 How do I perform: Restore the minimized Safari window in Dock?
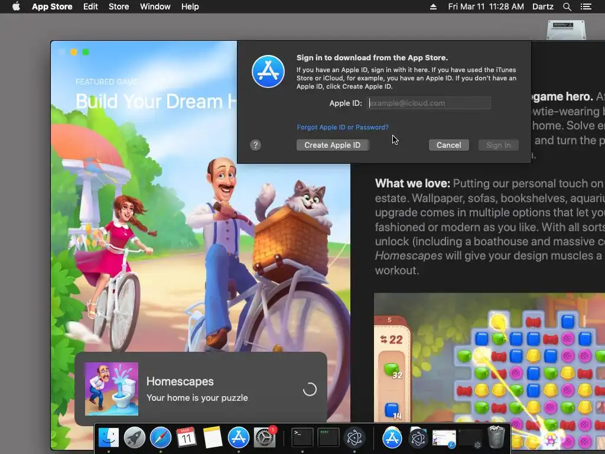[x=444, y=439]
